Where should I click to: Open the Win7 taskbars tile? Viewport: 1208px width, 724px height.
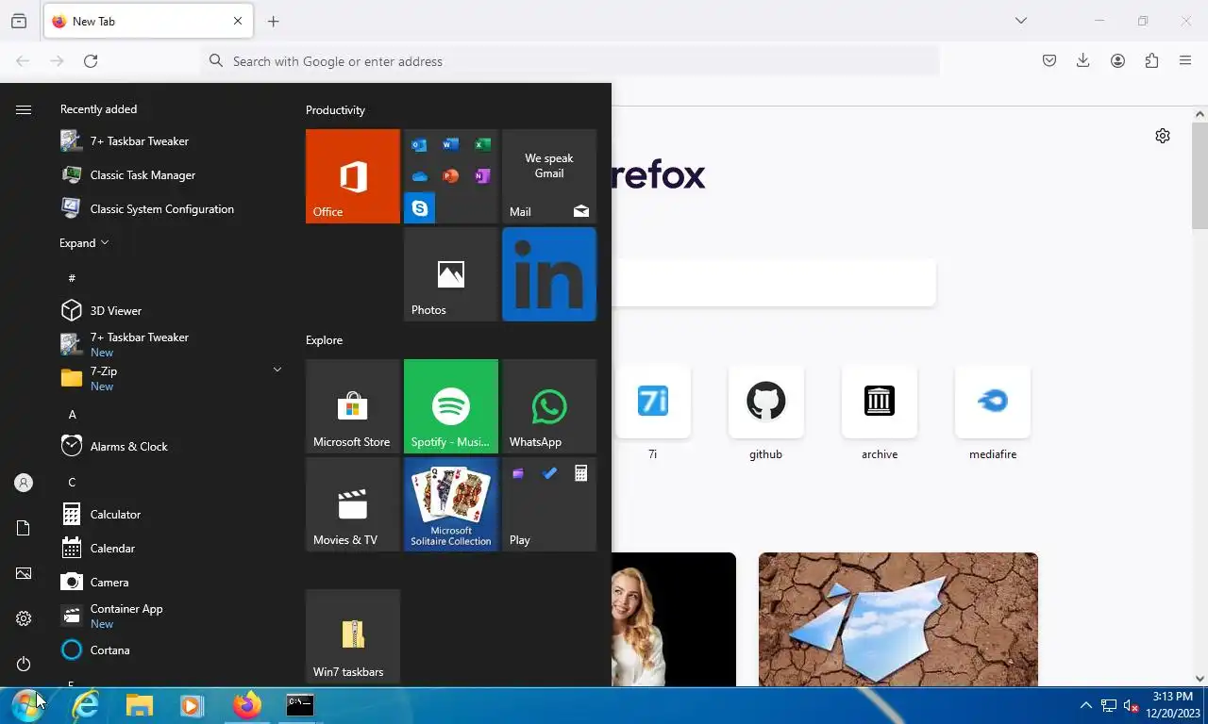coord(353,636)
